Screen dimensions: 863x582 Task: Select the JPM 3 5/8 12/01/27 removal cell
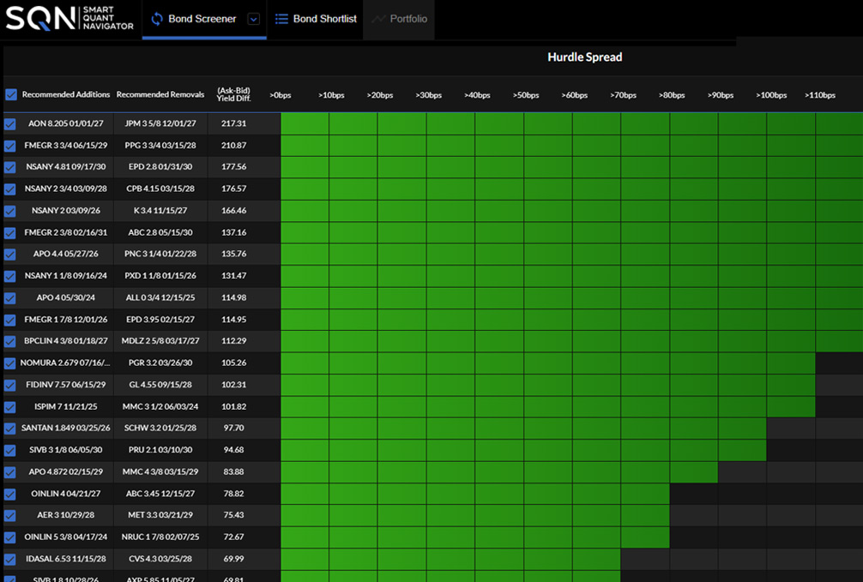coord(160,123)
